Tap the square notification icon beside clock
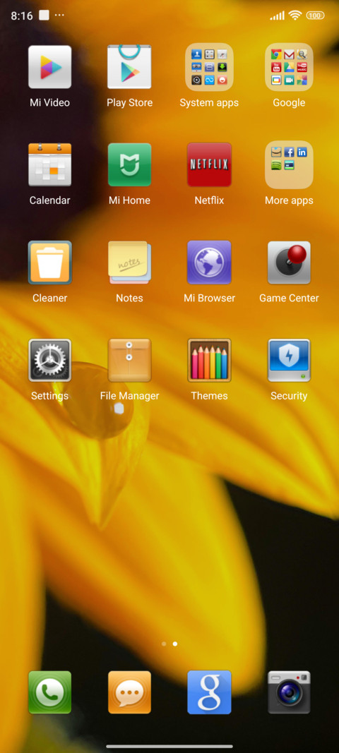339x753 pixels. click(x=44, y=16)
